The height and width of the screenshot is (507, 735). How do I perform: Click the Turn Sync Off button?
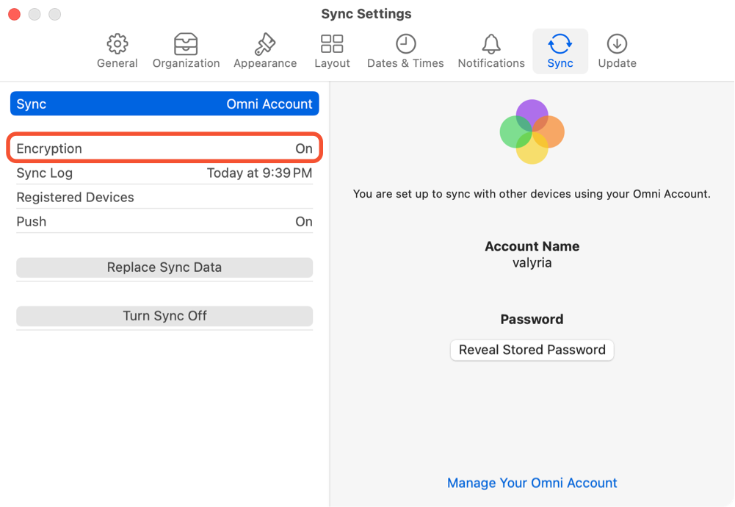pos(164,316)
